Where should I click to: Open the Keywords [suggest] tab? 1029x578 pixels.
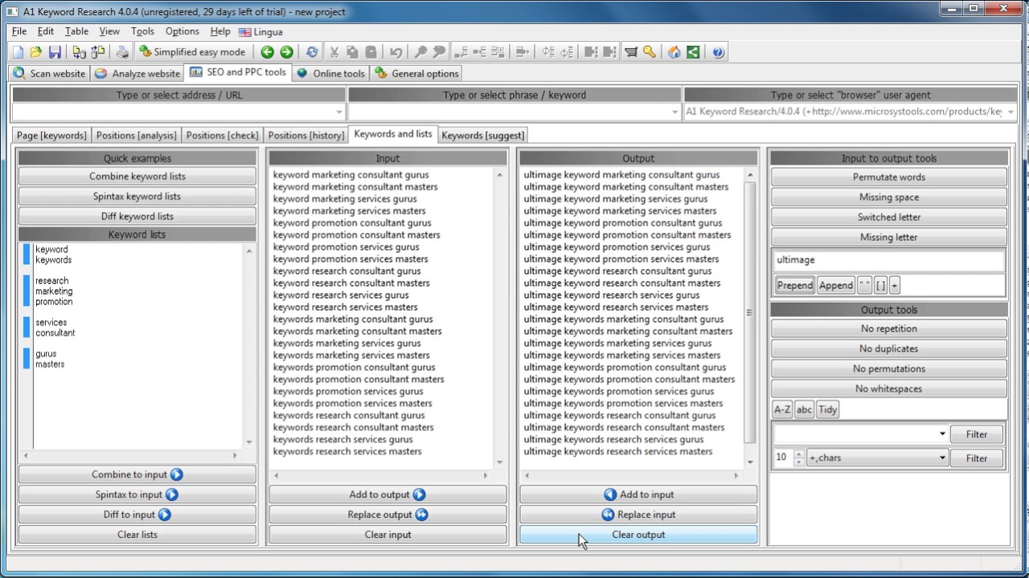click(483, 135)
